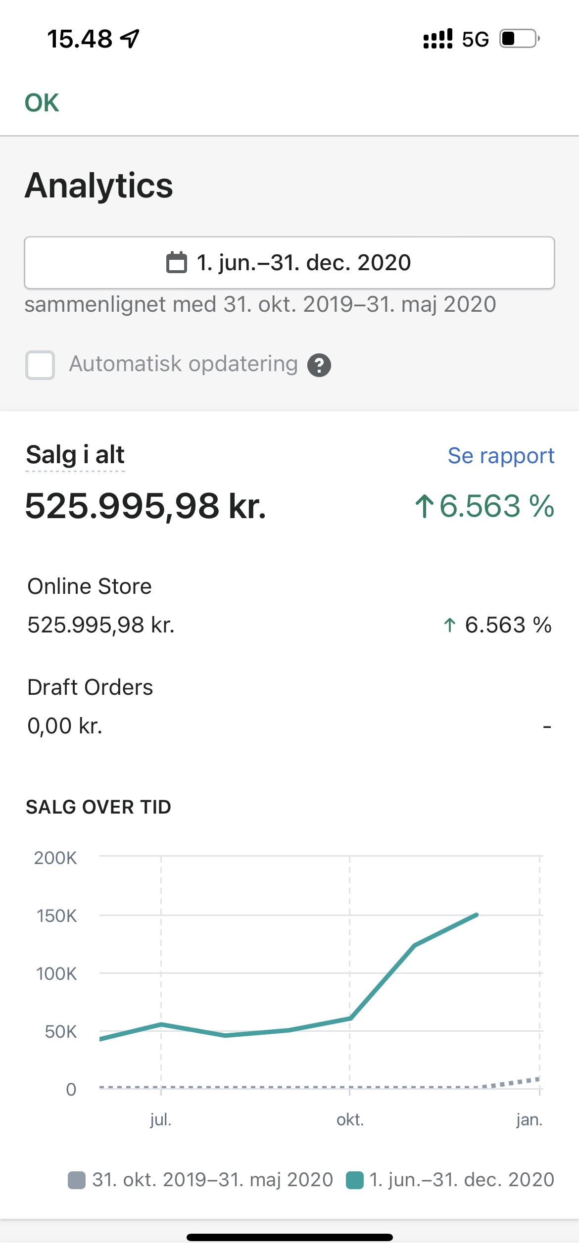Open the date range picker 1. jun.–31. dec. 2020
This screenshot has width=579, height=1253.
[x=289, y=263]
